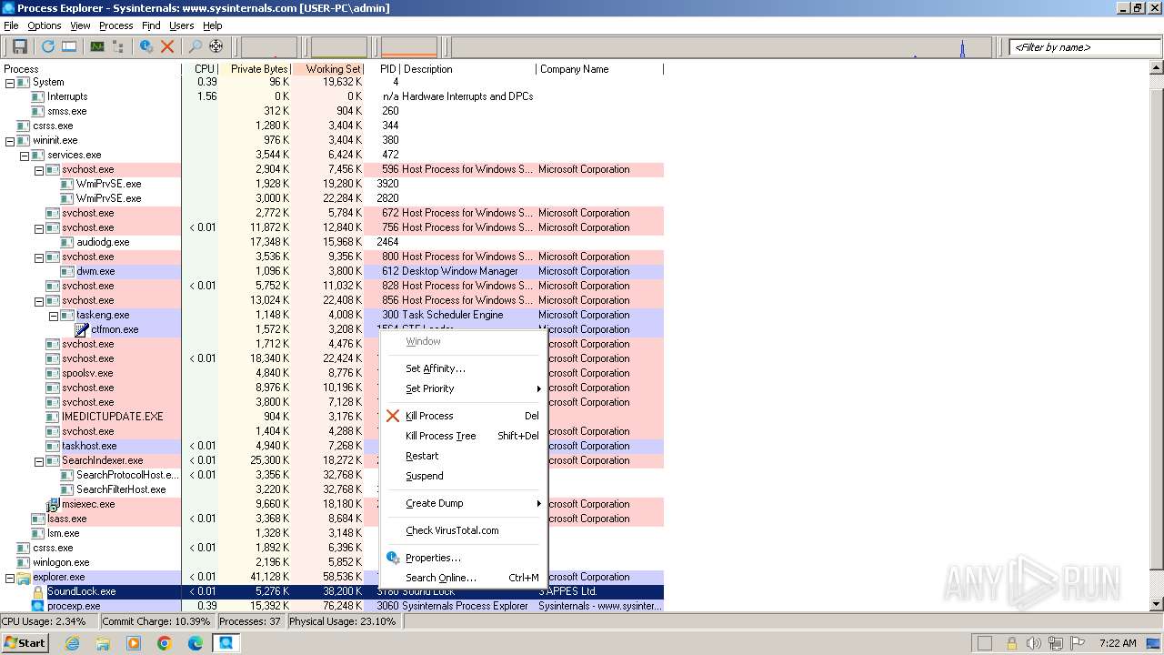Click the clock showing 7:22 AM
Image resolution: width=1164 pixels, height=655 pixels.
[x=1118, y=643]
